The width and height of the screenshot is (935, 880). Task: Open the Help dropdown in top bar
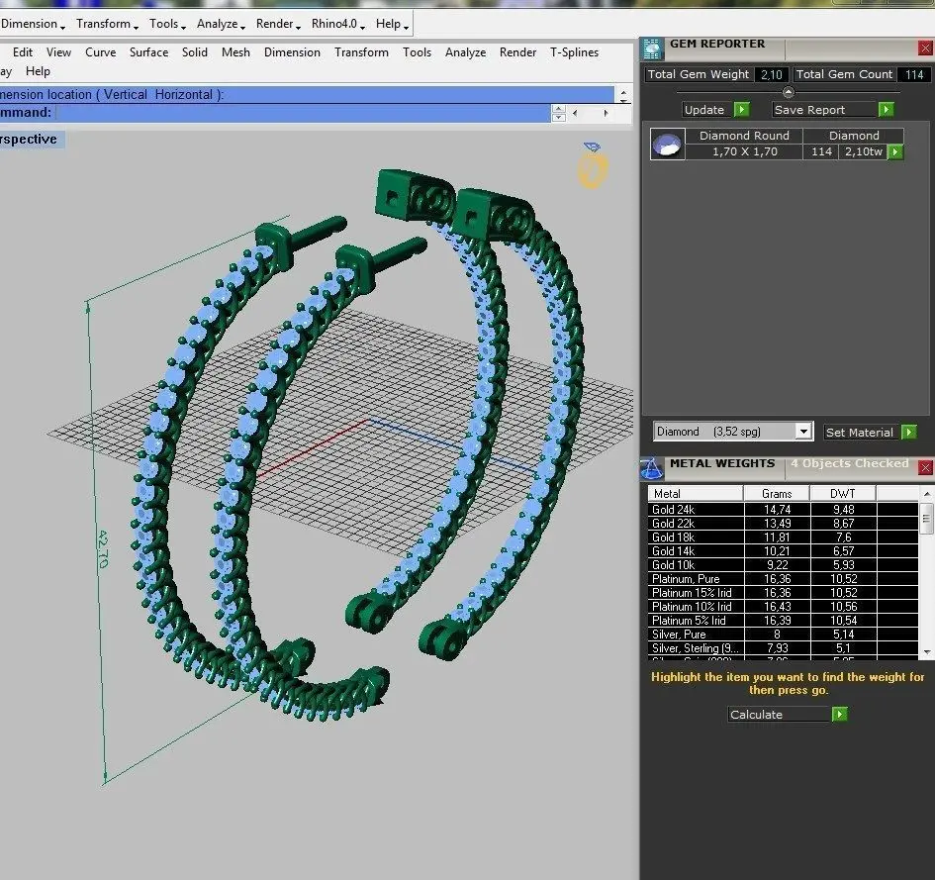(x=393, y=24)
